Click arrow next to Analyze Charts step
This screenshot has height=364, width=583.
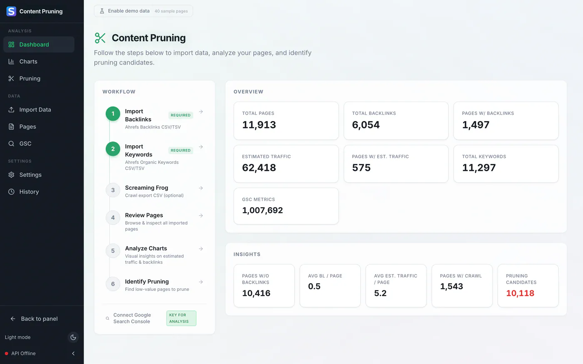(201, 249)
